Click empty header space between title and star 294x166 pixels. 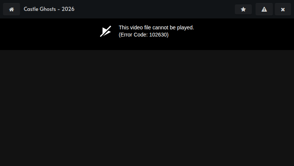(x=155, y=9)
